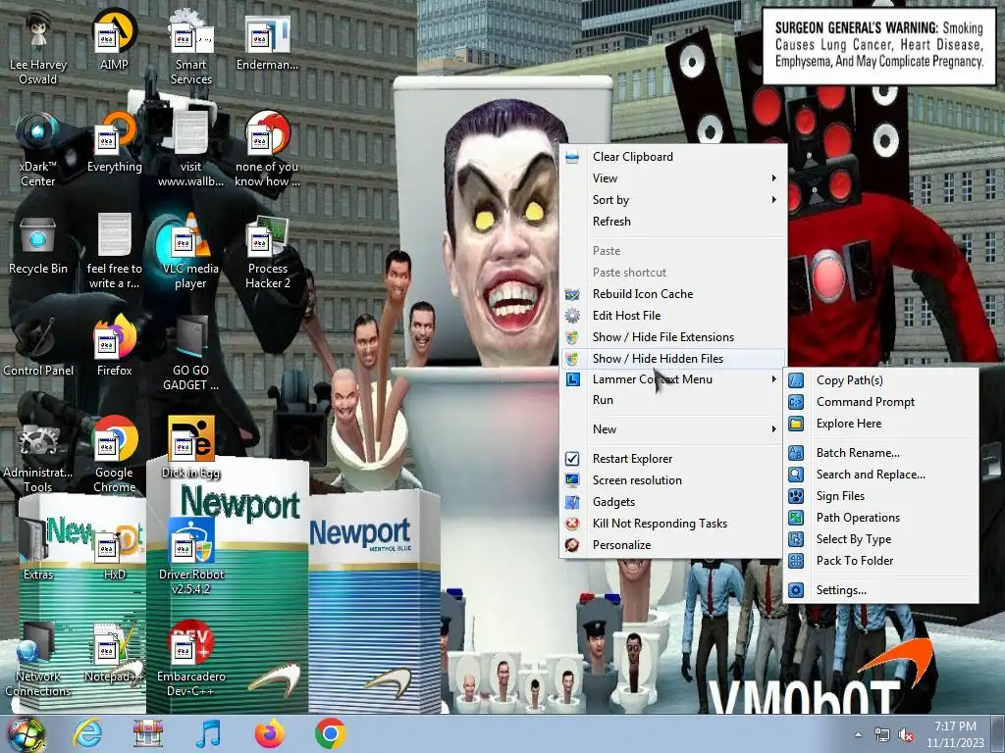Open the Everything desktop shortcut

click(x=114, y=144)
